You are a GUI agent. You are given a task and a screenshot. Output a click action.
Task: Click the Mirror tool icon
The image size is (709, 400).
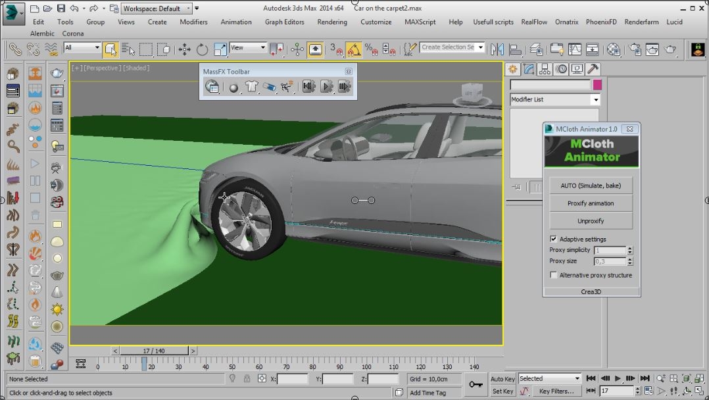tap(497, 49)
